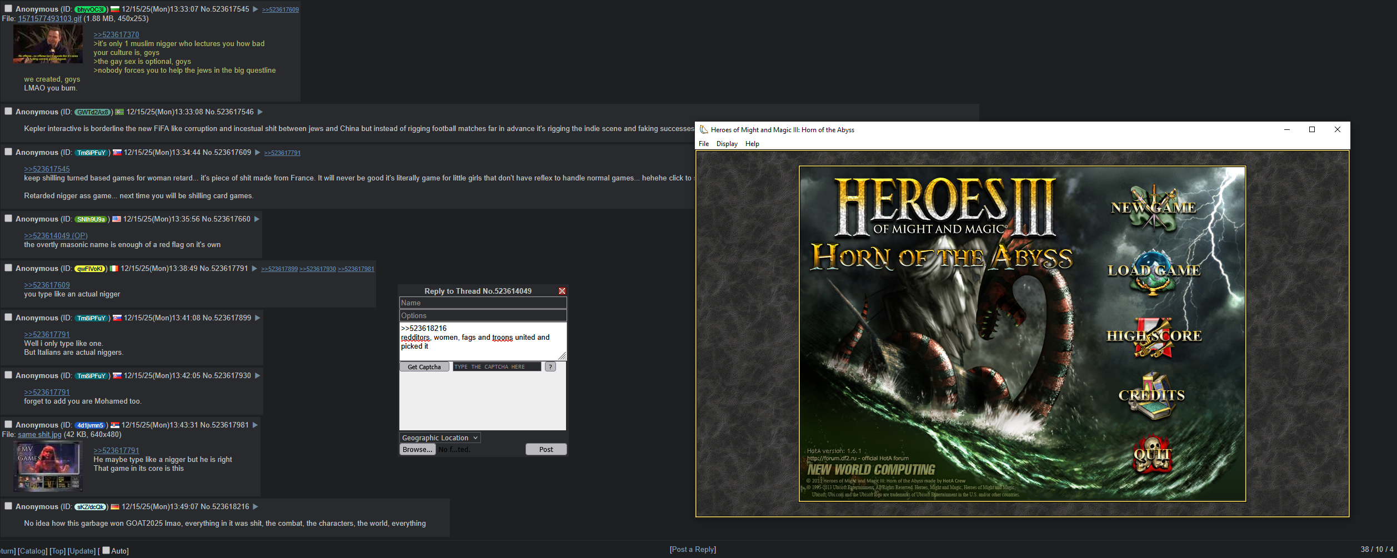Click the Update thread link

82,551
